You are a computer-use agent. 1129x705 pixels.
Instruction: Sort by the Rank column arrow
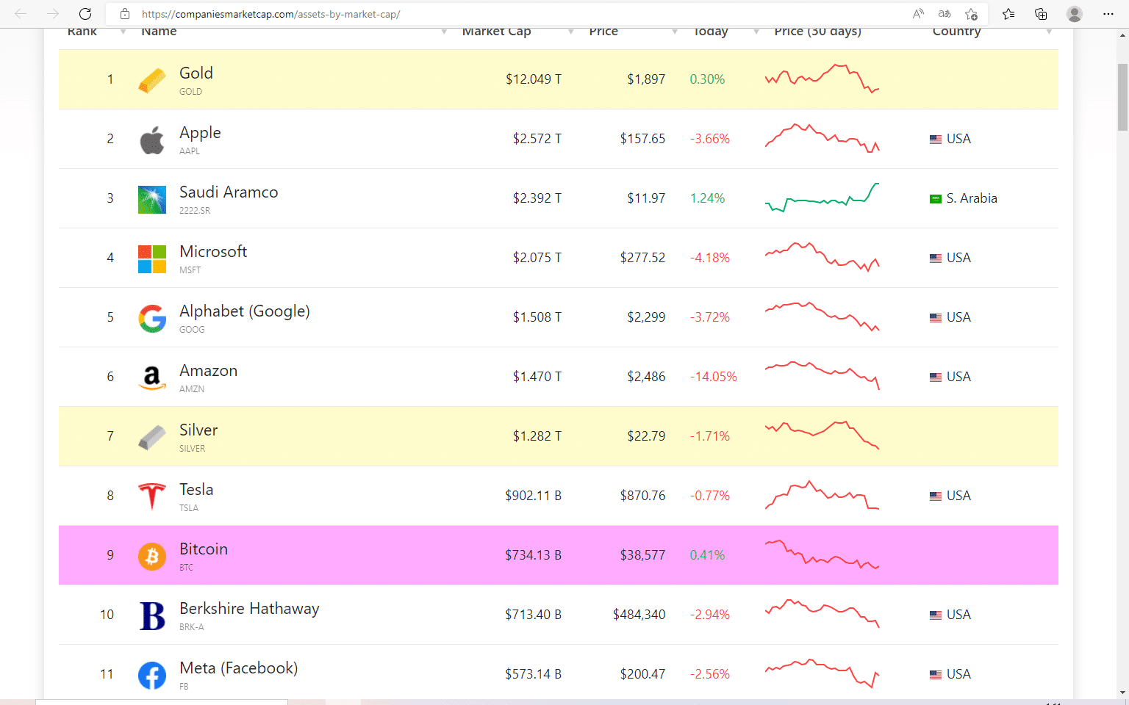click(123, 32)
